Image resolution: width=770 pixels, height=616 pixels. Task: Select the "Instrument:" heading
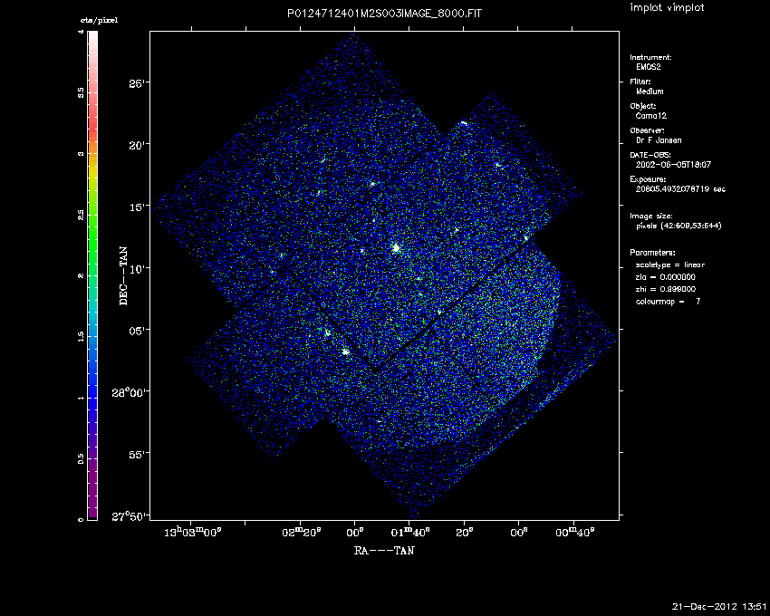point(650,57)
